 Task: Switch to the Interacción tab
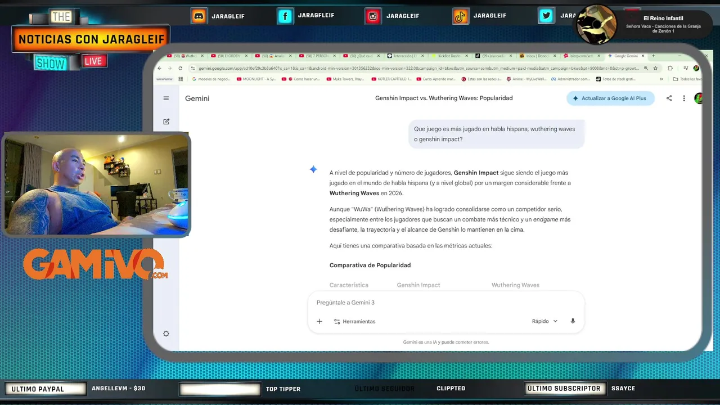click(406, 56)
